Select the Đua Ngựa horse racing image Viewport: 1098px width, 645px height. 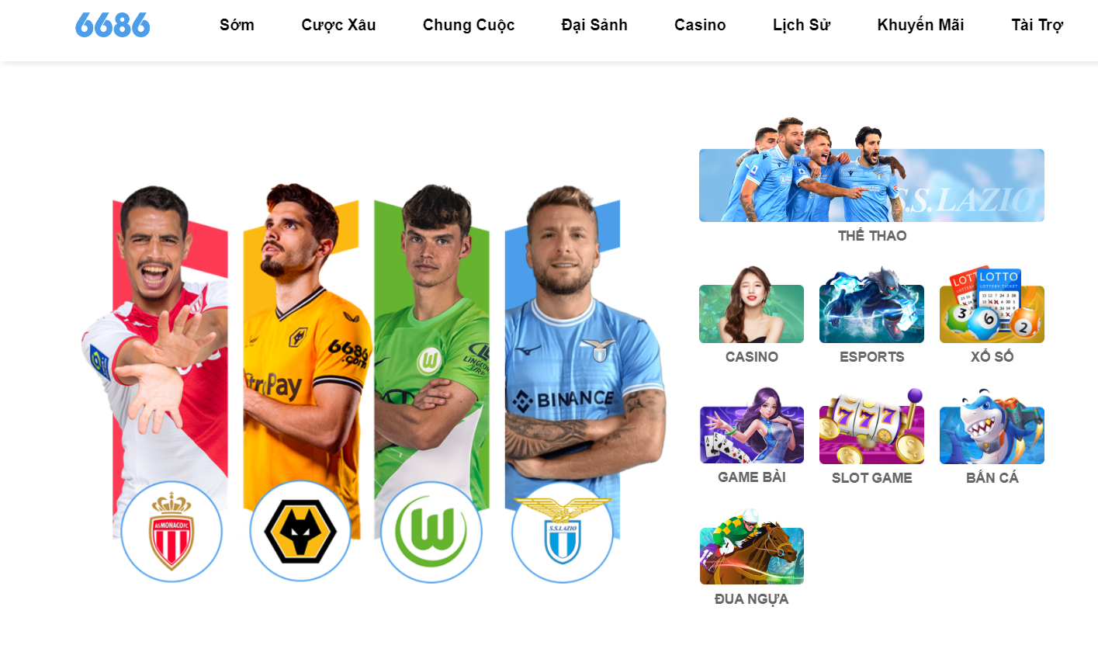(751, 547)
